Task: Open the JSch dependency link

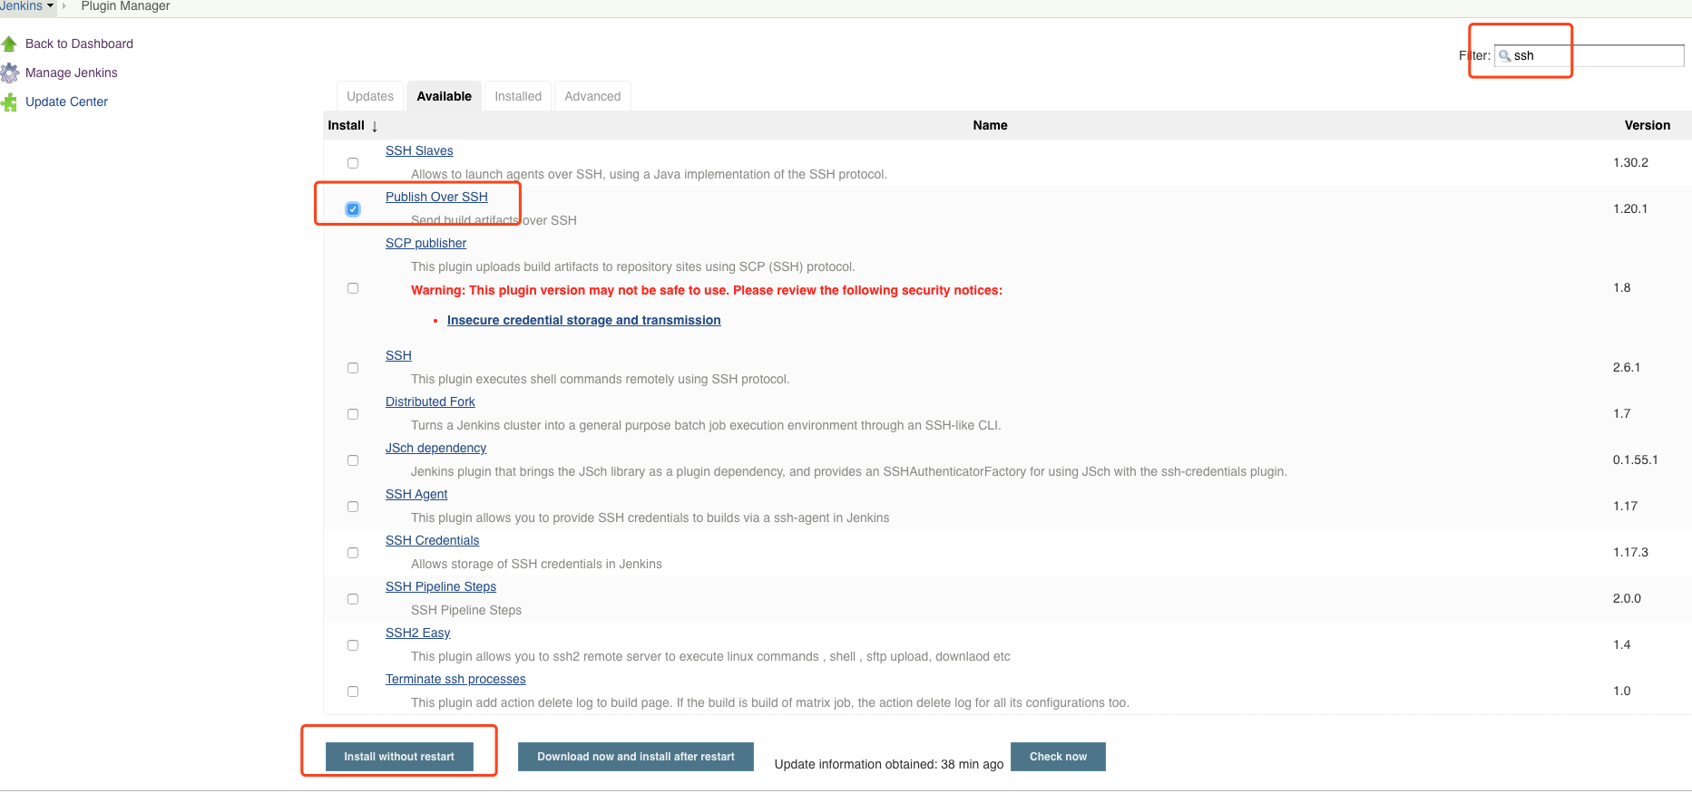Action: [x=435, y=448]
